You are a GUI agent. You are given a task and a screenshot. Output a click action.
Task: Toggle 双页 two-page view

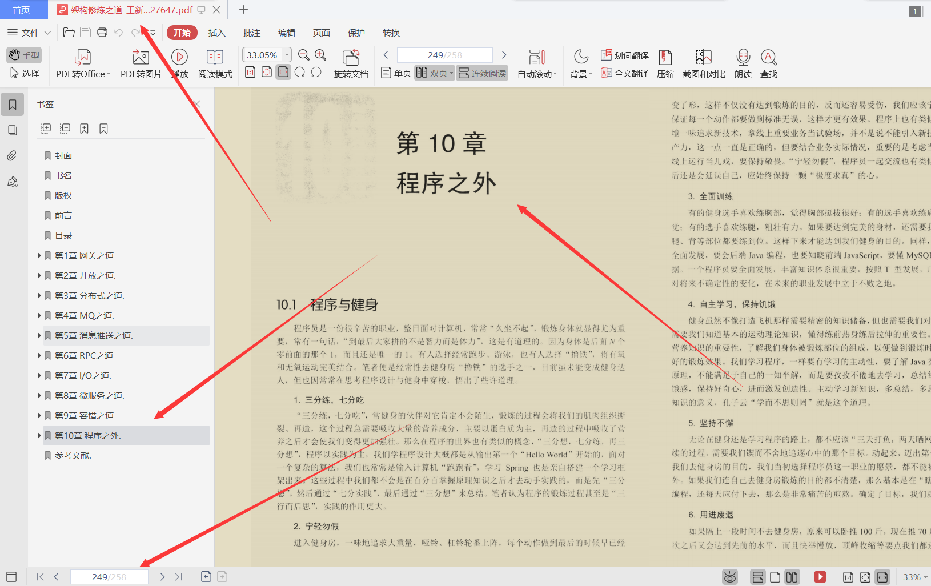pyautogui.click(x=434, y=73)
